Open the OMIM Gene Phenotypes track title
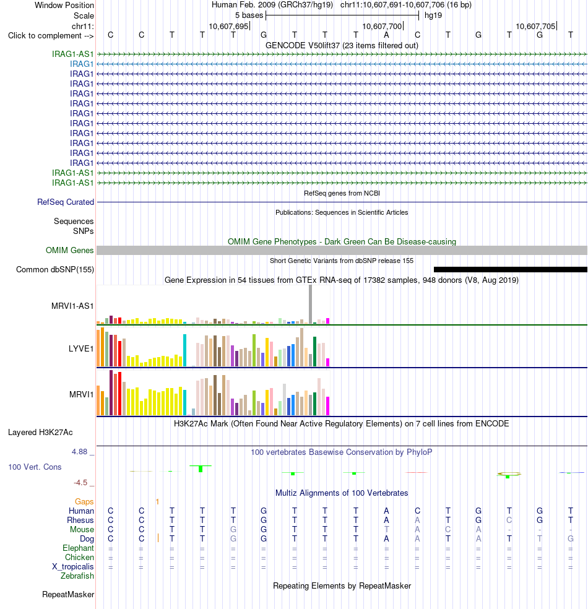 pyautogui.click(x=342, y=241)
